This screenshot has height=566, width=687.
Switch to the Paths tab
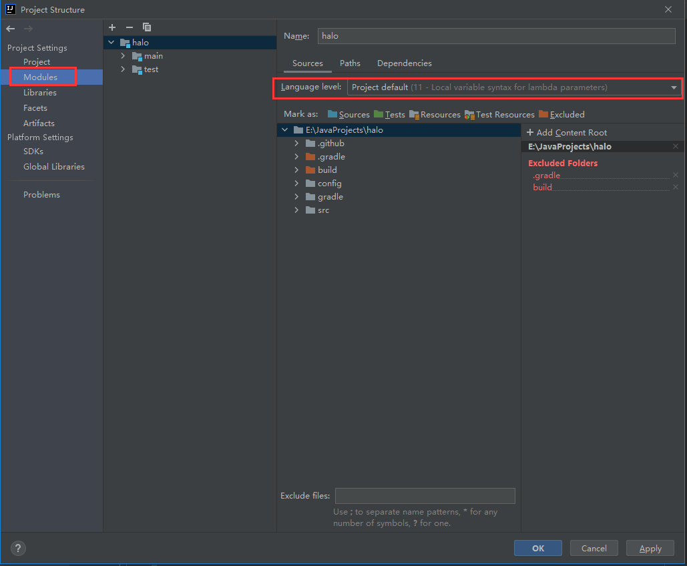pyautogui.click(x=350, y=63)
